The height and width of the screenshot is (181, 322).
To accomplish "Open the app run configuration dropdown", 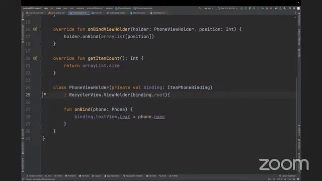I will point(209,9).
